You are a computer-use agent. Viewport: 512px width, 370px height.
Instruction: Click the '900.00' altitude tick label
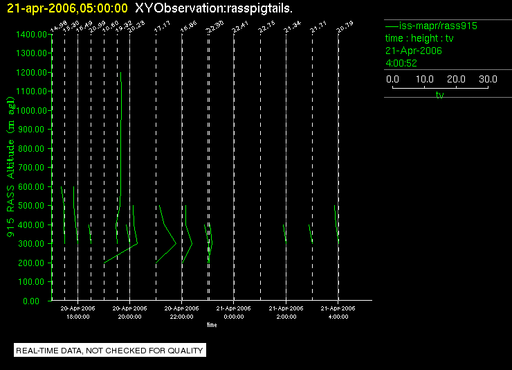31,130
